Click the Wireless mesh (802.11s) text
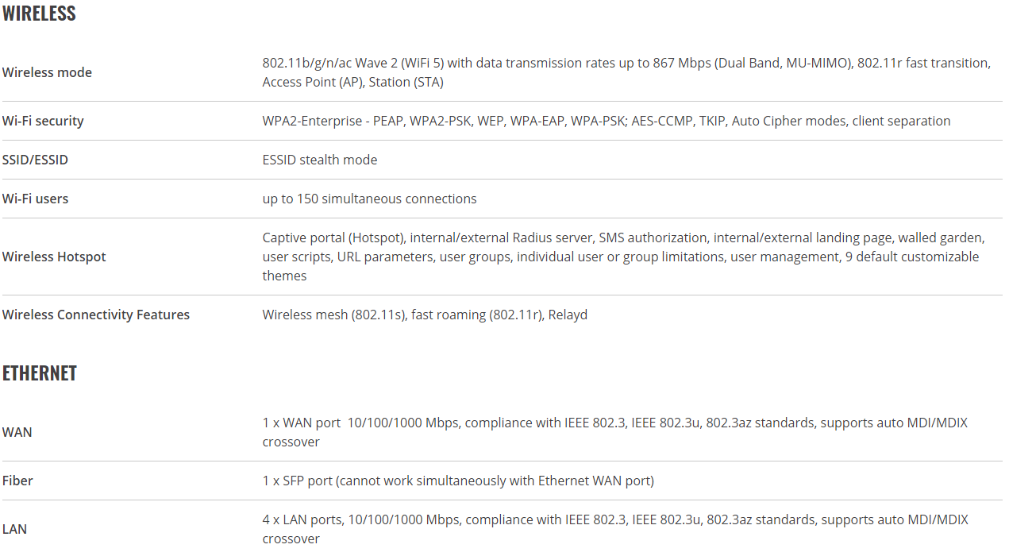The height and width of the screenshot is (556, 1009). [x=335, y=315]
